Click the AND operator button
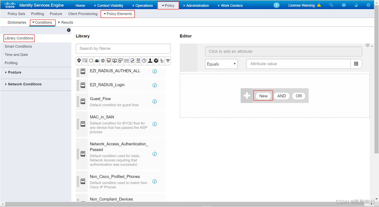379x207 pixels. (x=281, y=96)
